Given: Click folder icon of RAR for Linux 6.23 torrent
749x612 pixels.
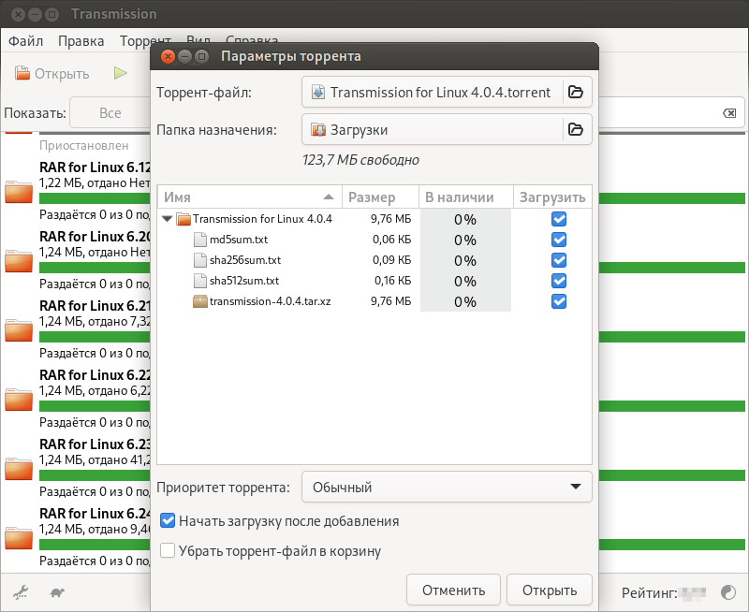Looking at the screenshot, I should pos(19,468).
